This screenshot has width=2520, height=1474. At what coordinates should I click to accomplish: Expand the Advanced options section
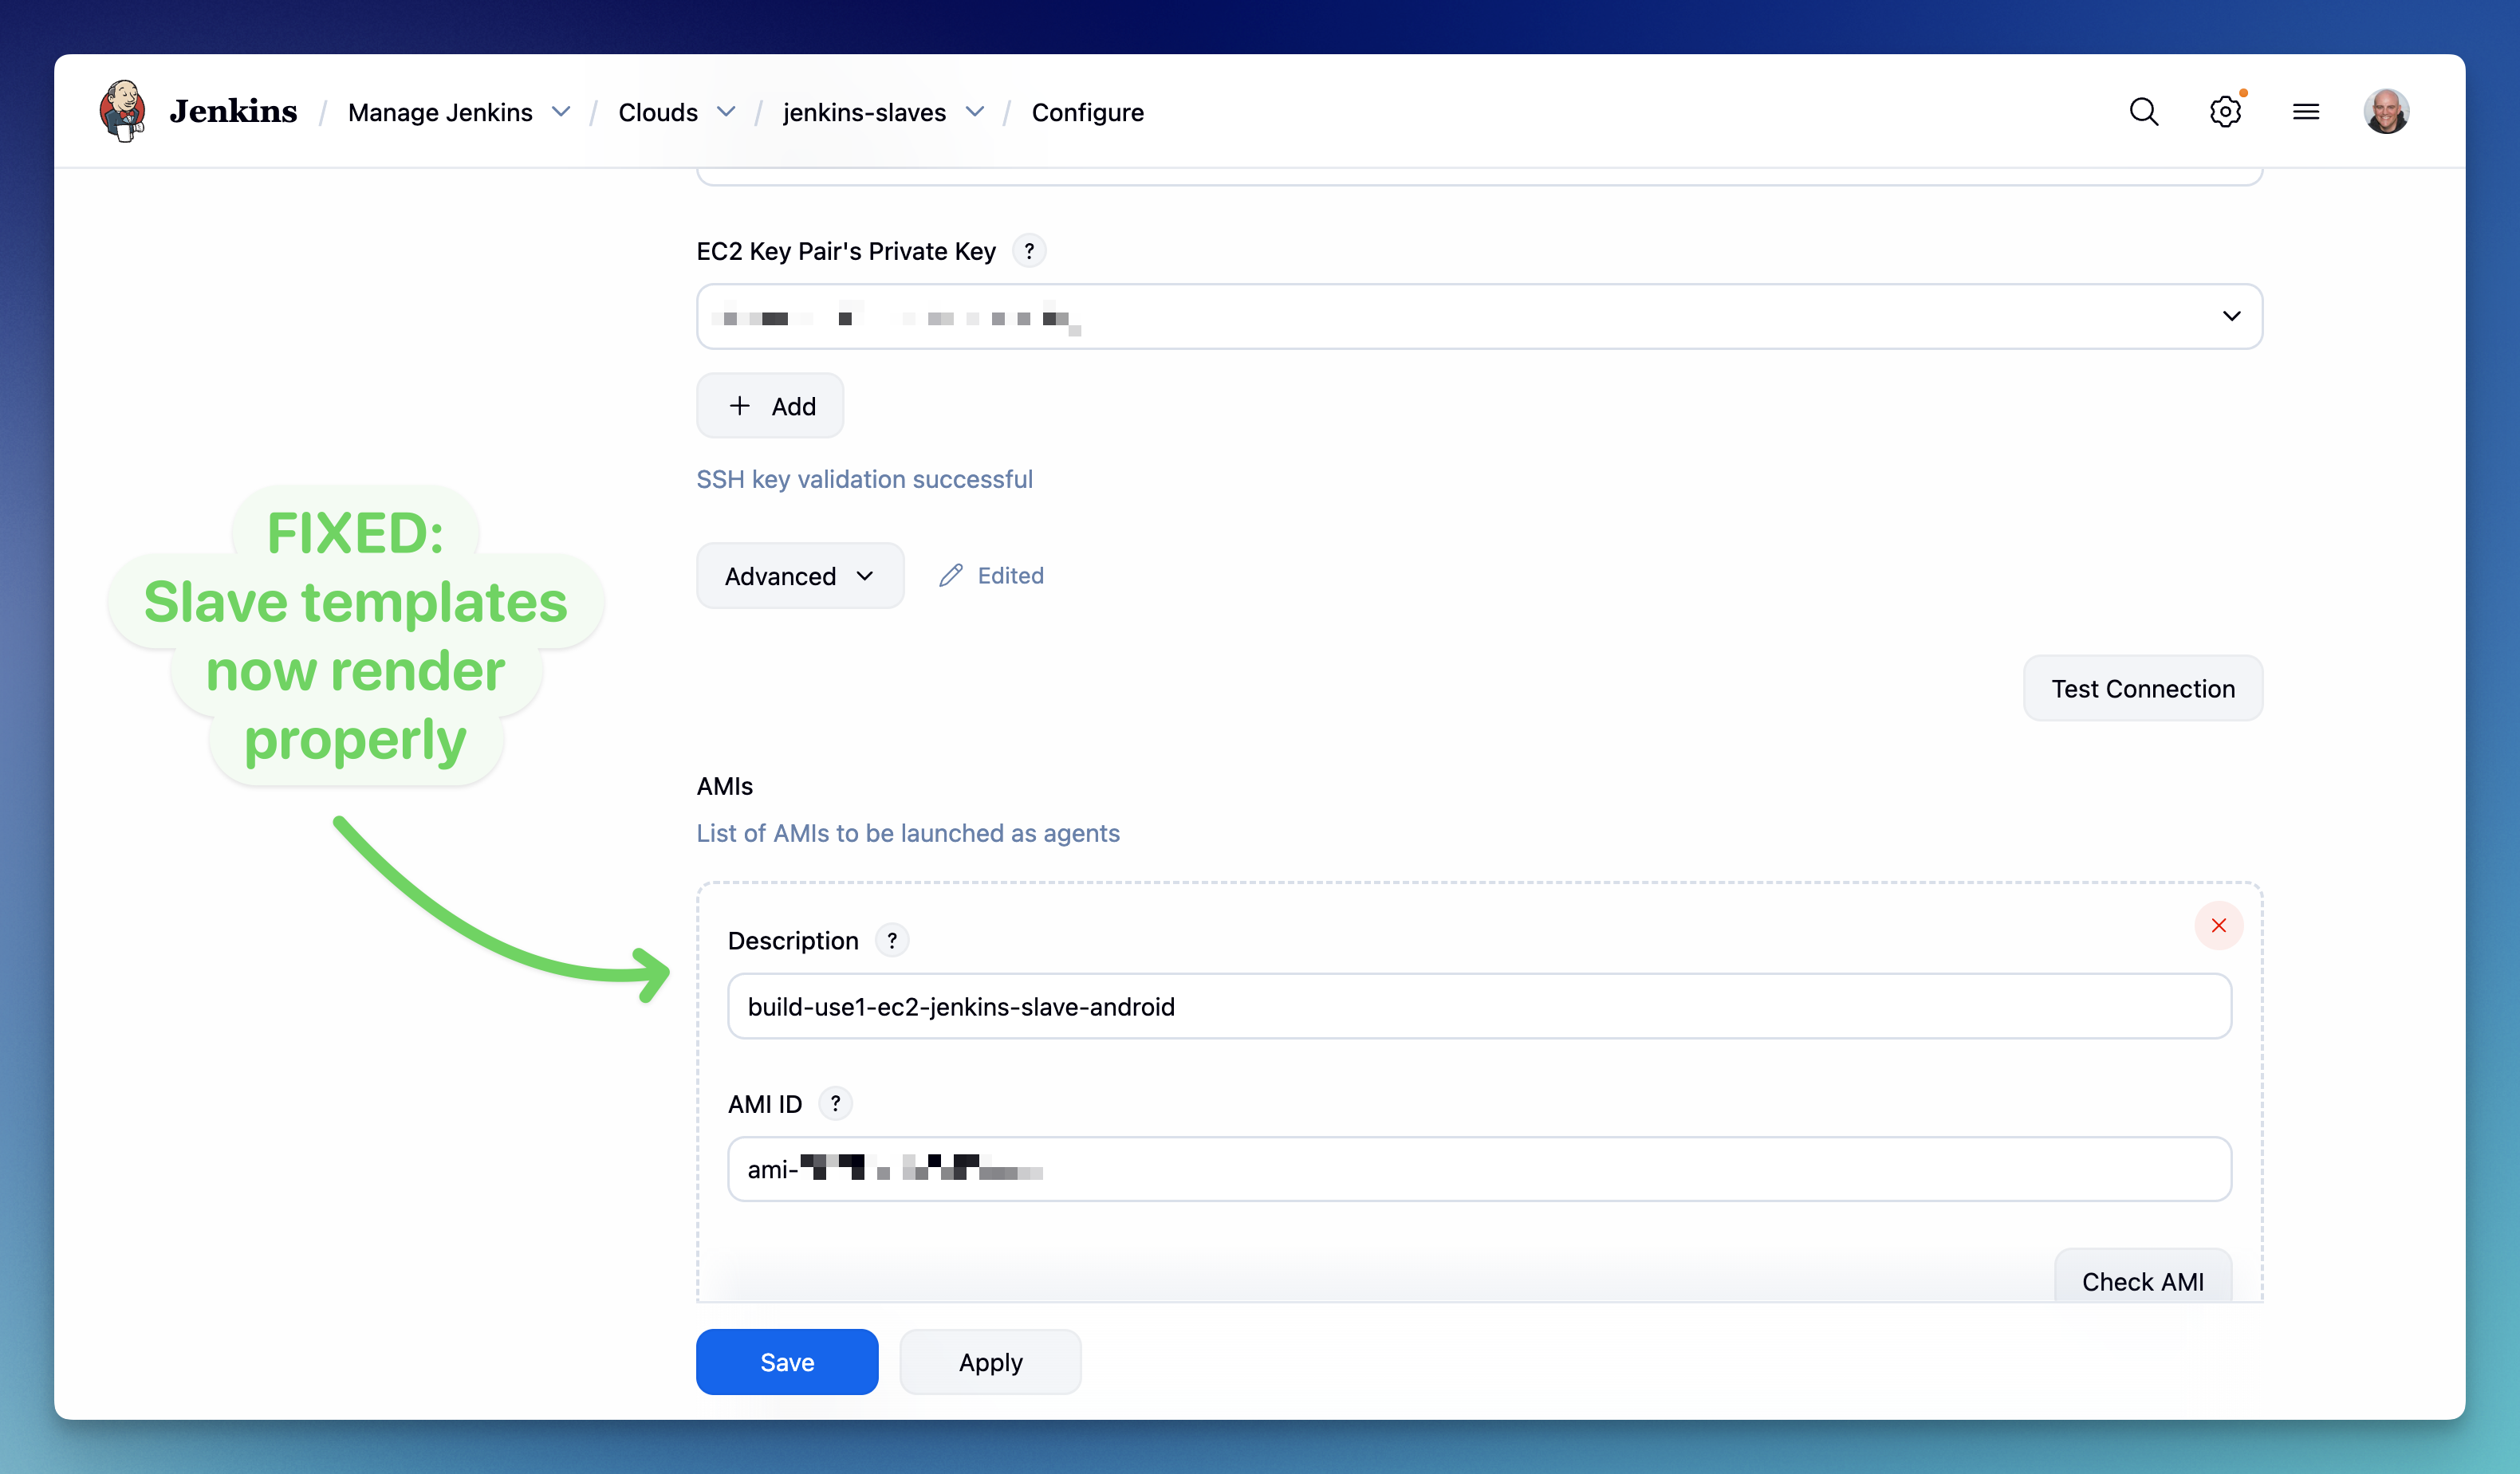coord(799,575)
